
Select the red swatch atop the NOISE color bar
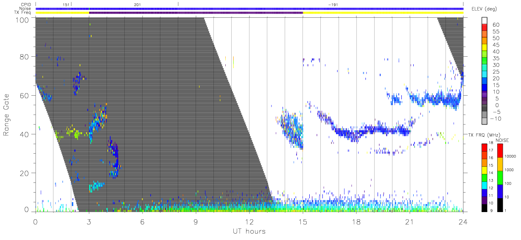500,151
